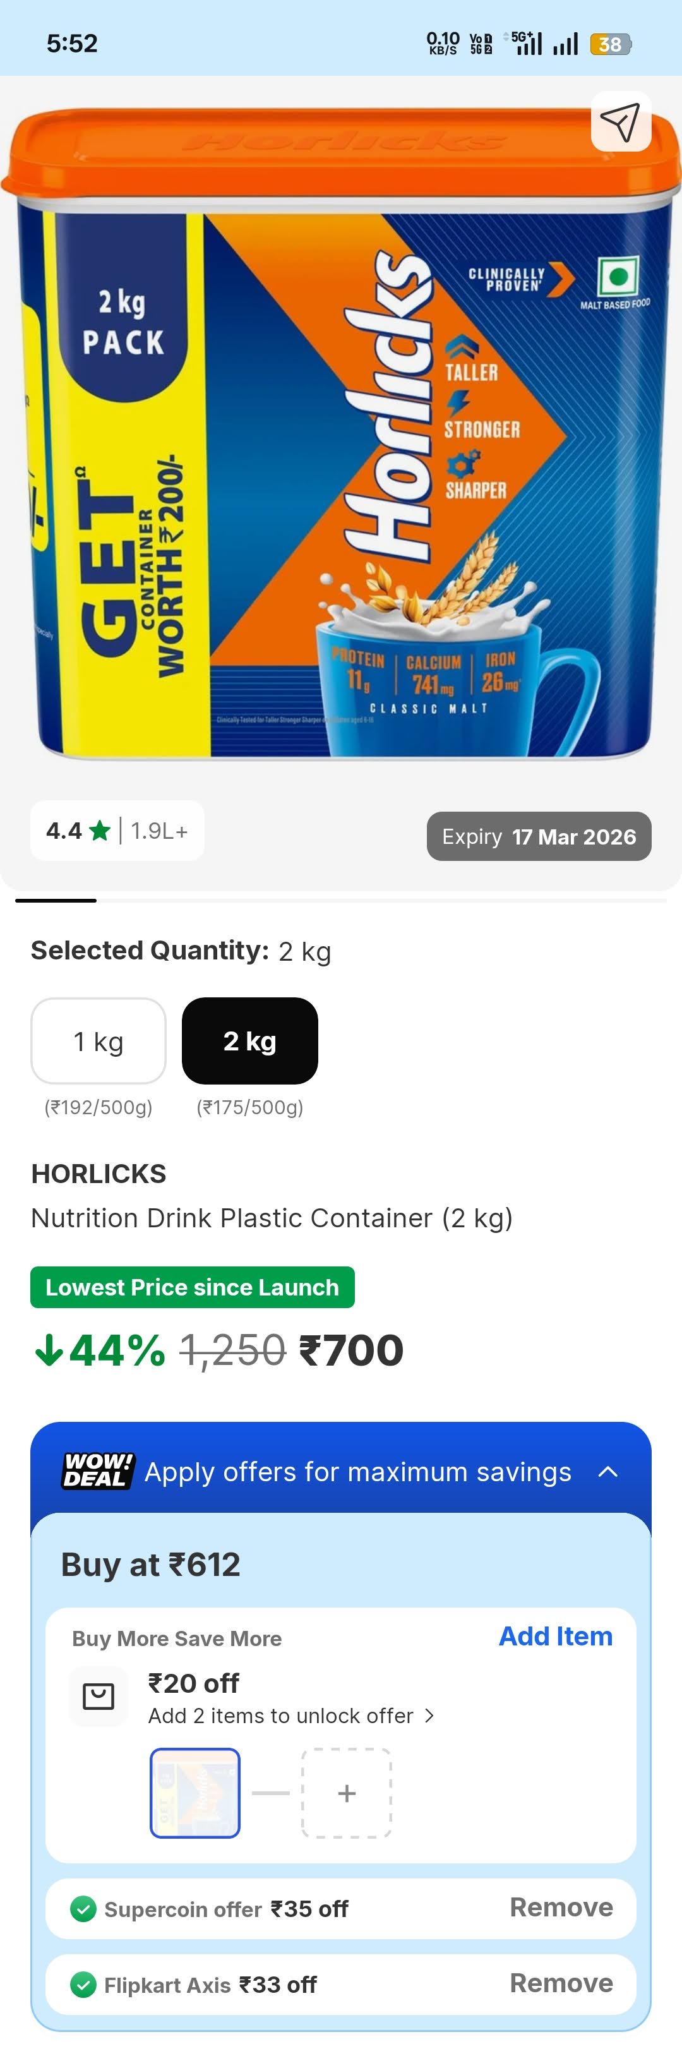Viewport: 682px width, 2068px height.
Task: Select the 1 kg quantity option
Action: [98, 1041]
